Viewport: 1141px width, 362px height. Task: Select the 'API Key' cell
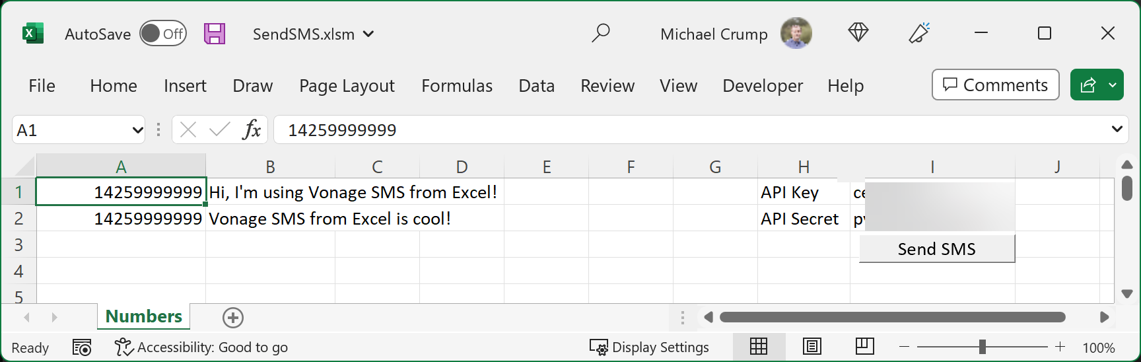tap(804, 192)
